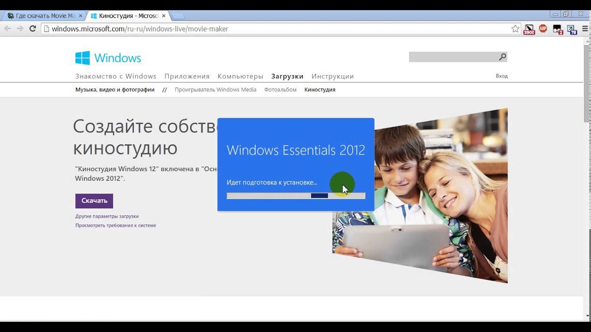
Task: Open the extension icon with the 3900 badge
Action: click(x=529, y=30)
